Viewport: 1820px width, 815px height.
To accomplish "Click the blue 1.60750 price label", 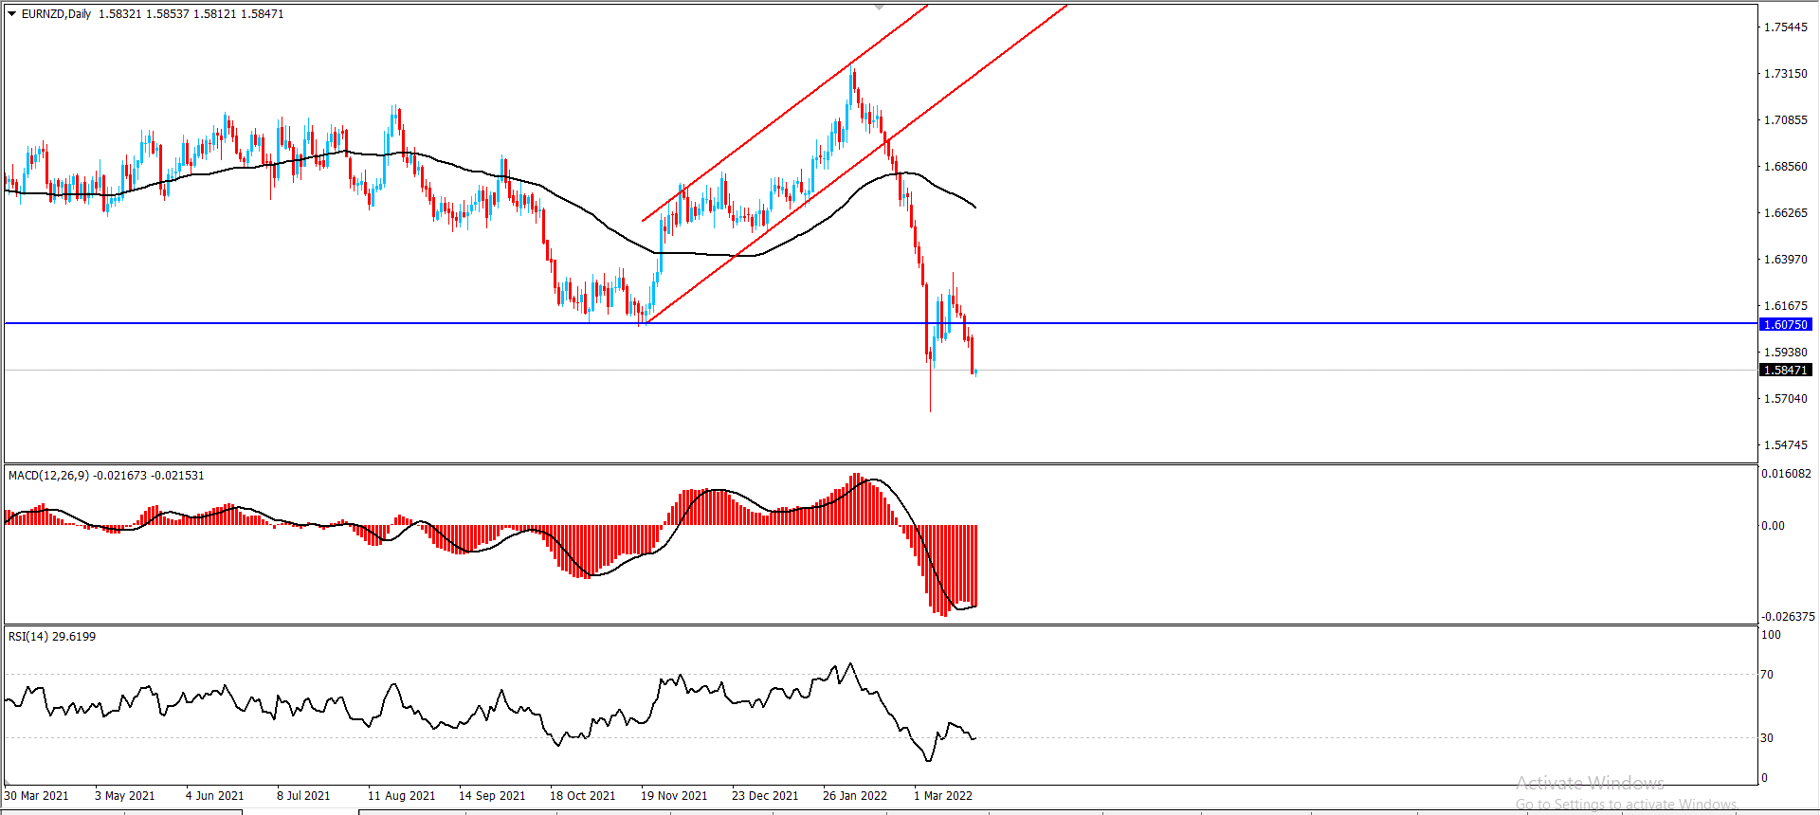I will pos(1786,324).
